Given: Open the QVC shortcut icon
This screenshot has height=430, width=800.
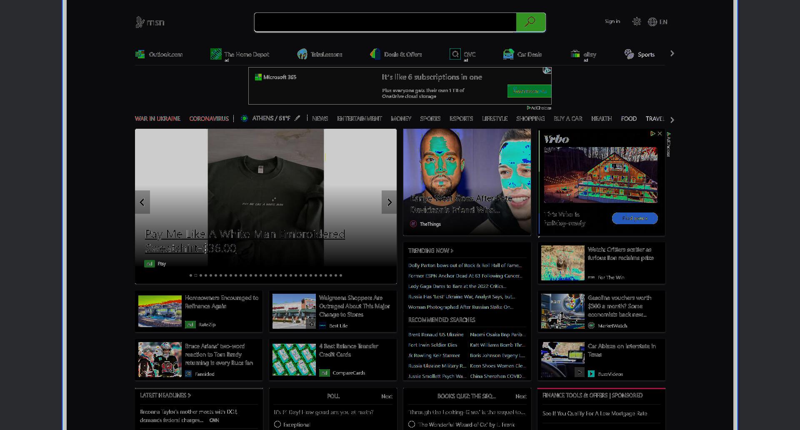Looking at the screenshot, I should tap(455, 54).
